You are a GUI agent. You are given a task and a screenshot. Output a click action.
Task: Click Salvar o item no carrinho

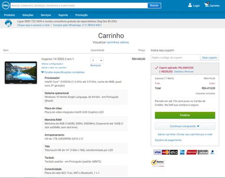coord(54,68)
